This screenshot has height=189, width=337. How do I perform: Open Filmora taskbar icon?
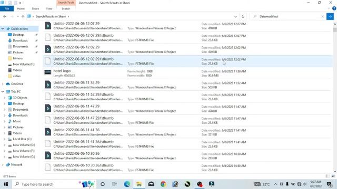pyautogui.click(x=212, y=184)
